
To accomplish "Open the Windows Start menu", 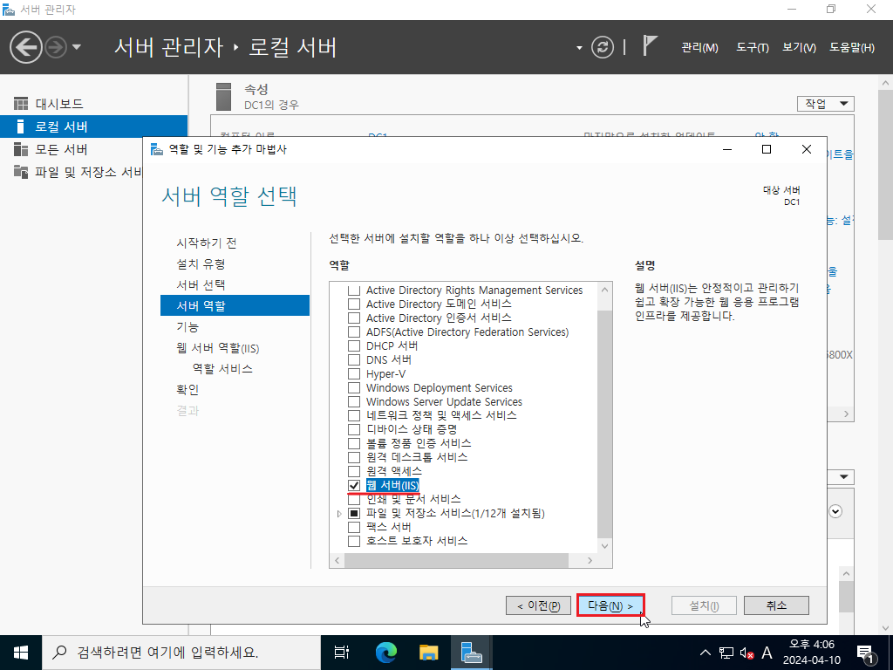I will [x=21, y=653].
